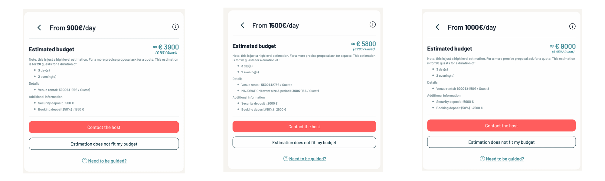The width and height of the screenshot is (605, 181).
Task: Contact the host for the € 3900 estimate
Action: point(104,127)
